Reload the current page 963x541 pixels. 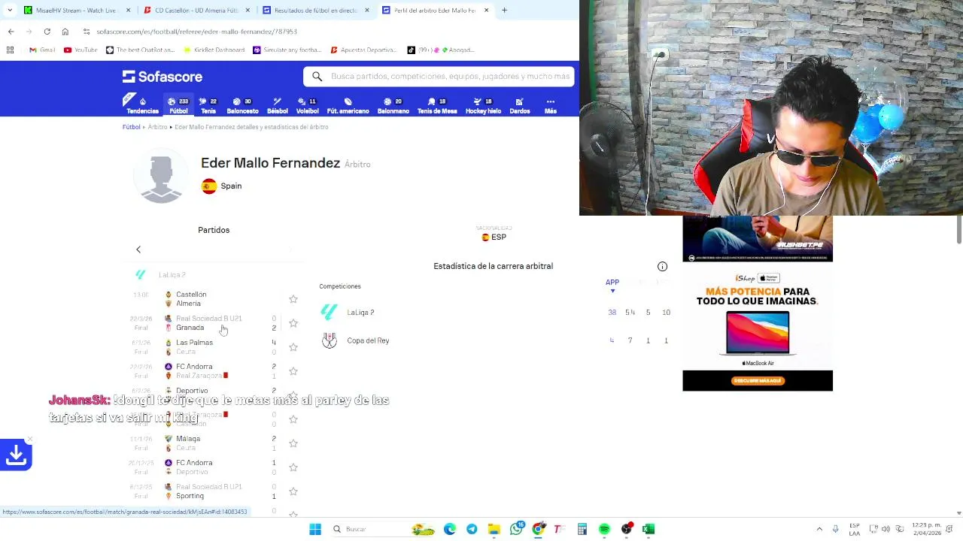(x=47, y=32)
